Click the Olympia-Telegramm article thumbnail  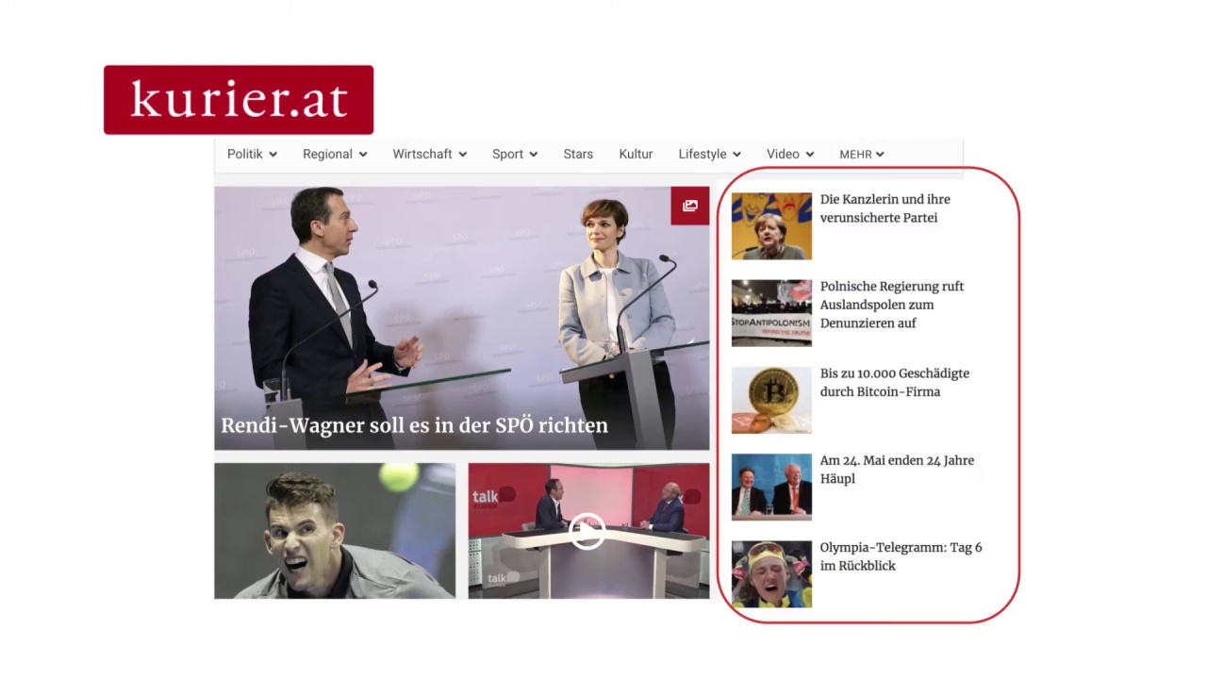(771, 573)
